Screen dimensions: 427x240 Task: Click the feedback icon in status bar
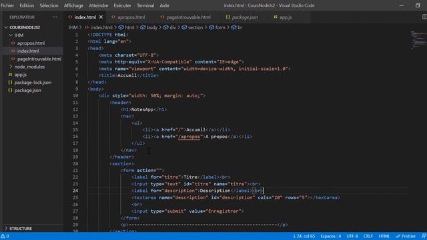(424, 236)
